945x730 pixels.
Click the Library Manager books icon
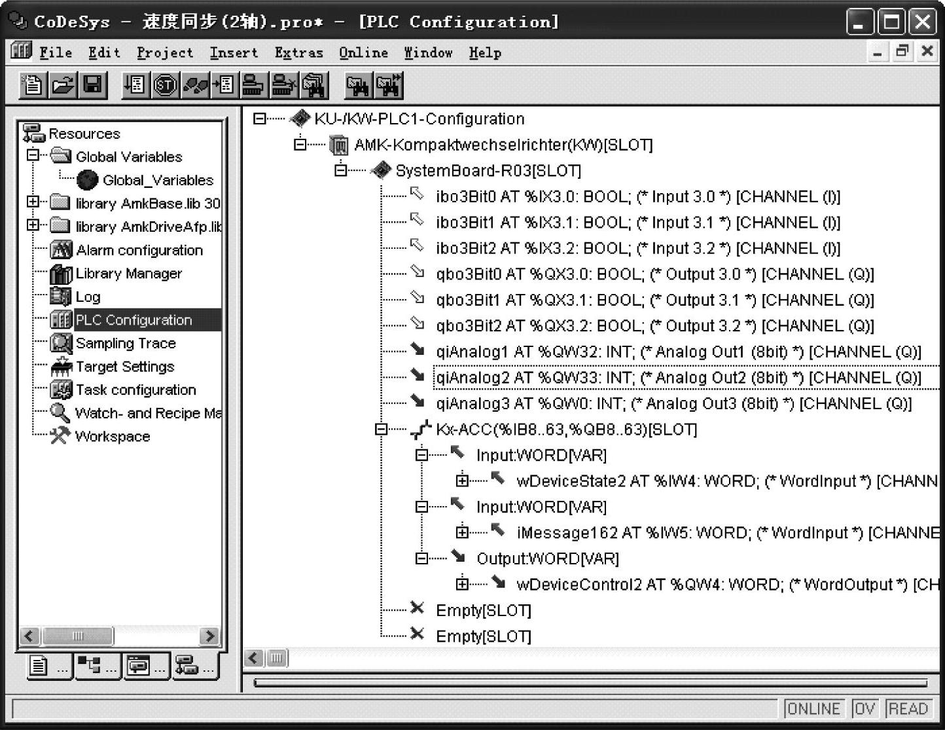(61, 274)
